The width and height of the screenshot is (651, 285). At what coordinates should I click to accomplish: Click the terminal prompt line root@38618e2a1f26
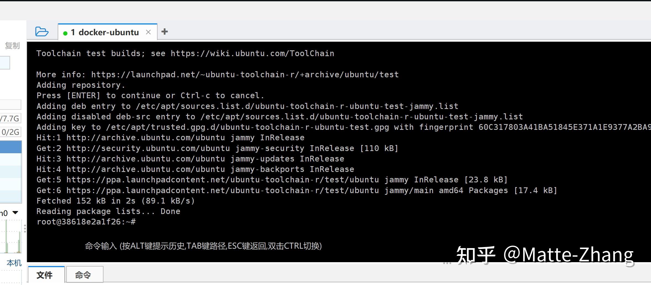(x=86, y=222)
